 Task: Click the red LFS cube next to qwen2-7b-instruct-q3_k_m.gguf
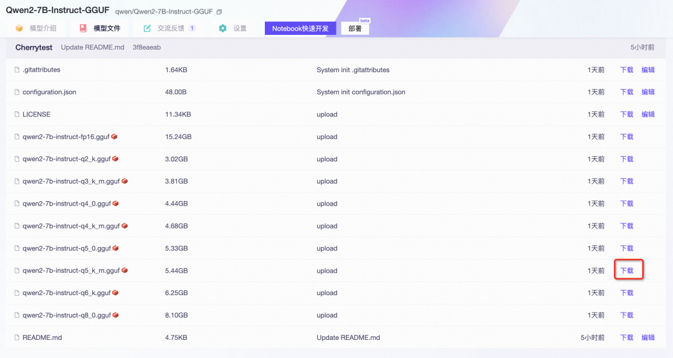point(125,181)
